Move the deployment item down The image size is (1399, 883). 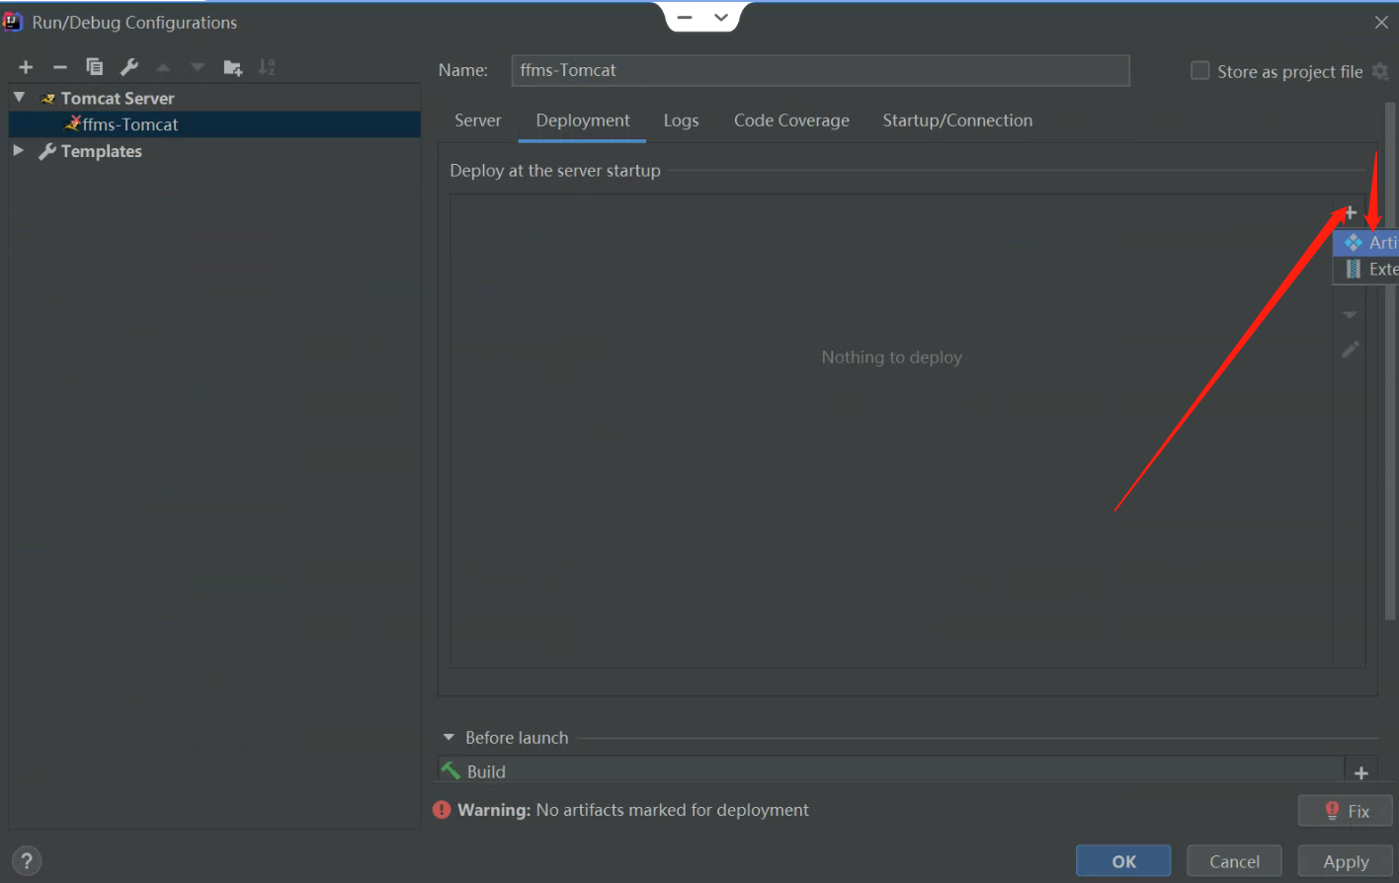point(1350,315)
